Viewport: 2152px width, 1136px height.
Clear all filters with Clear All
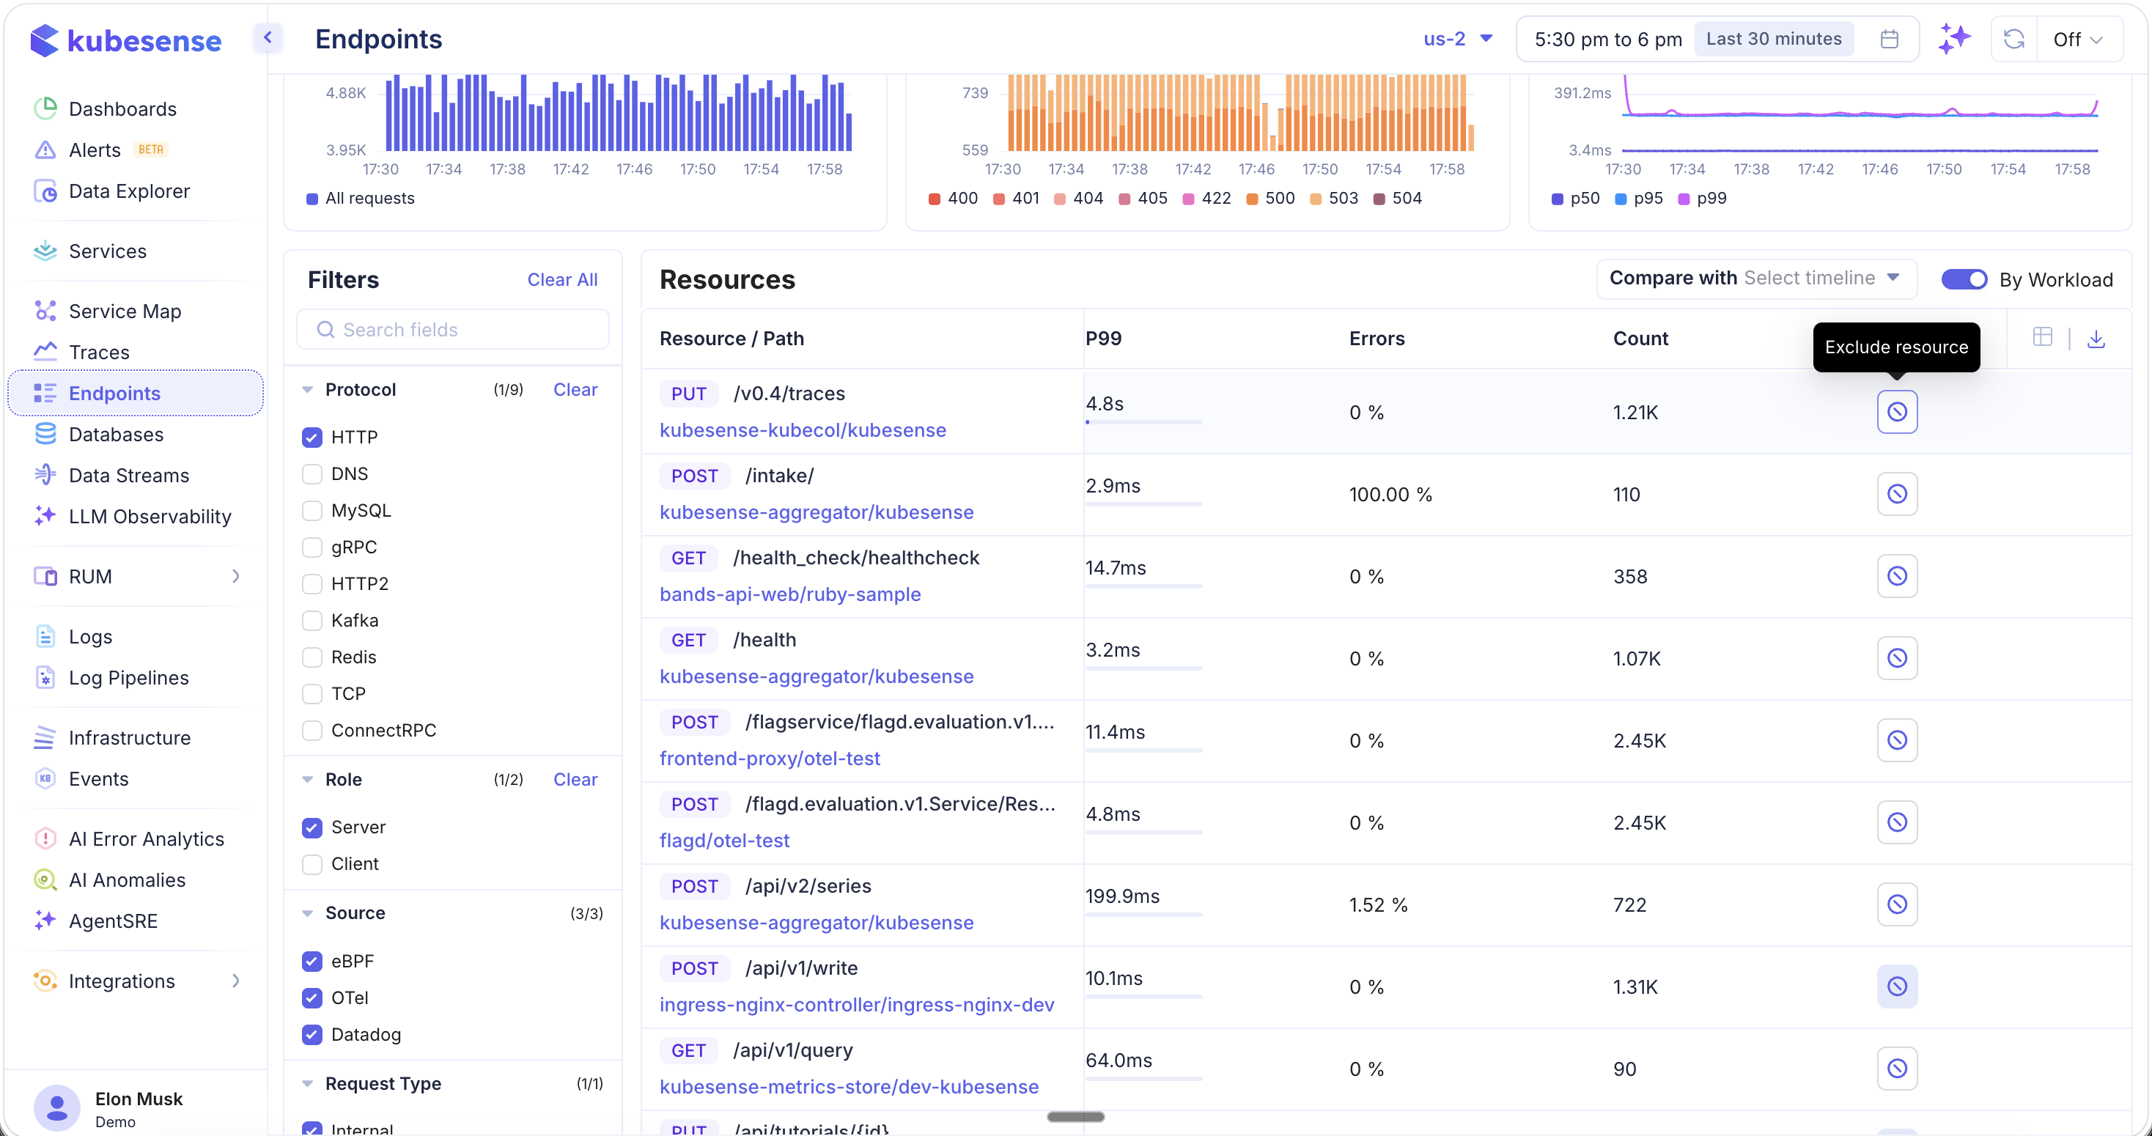pyautogui.click(x=562, y=280)
